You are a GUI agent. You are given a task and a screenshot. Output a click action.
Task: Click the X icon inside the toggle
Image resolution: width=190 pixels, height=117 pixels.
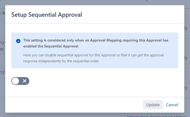(x=24, y=81)
